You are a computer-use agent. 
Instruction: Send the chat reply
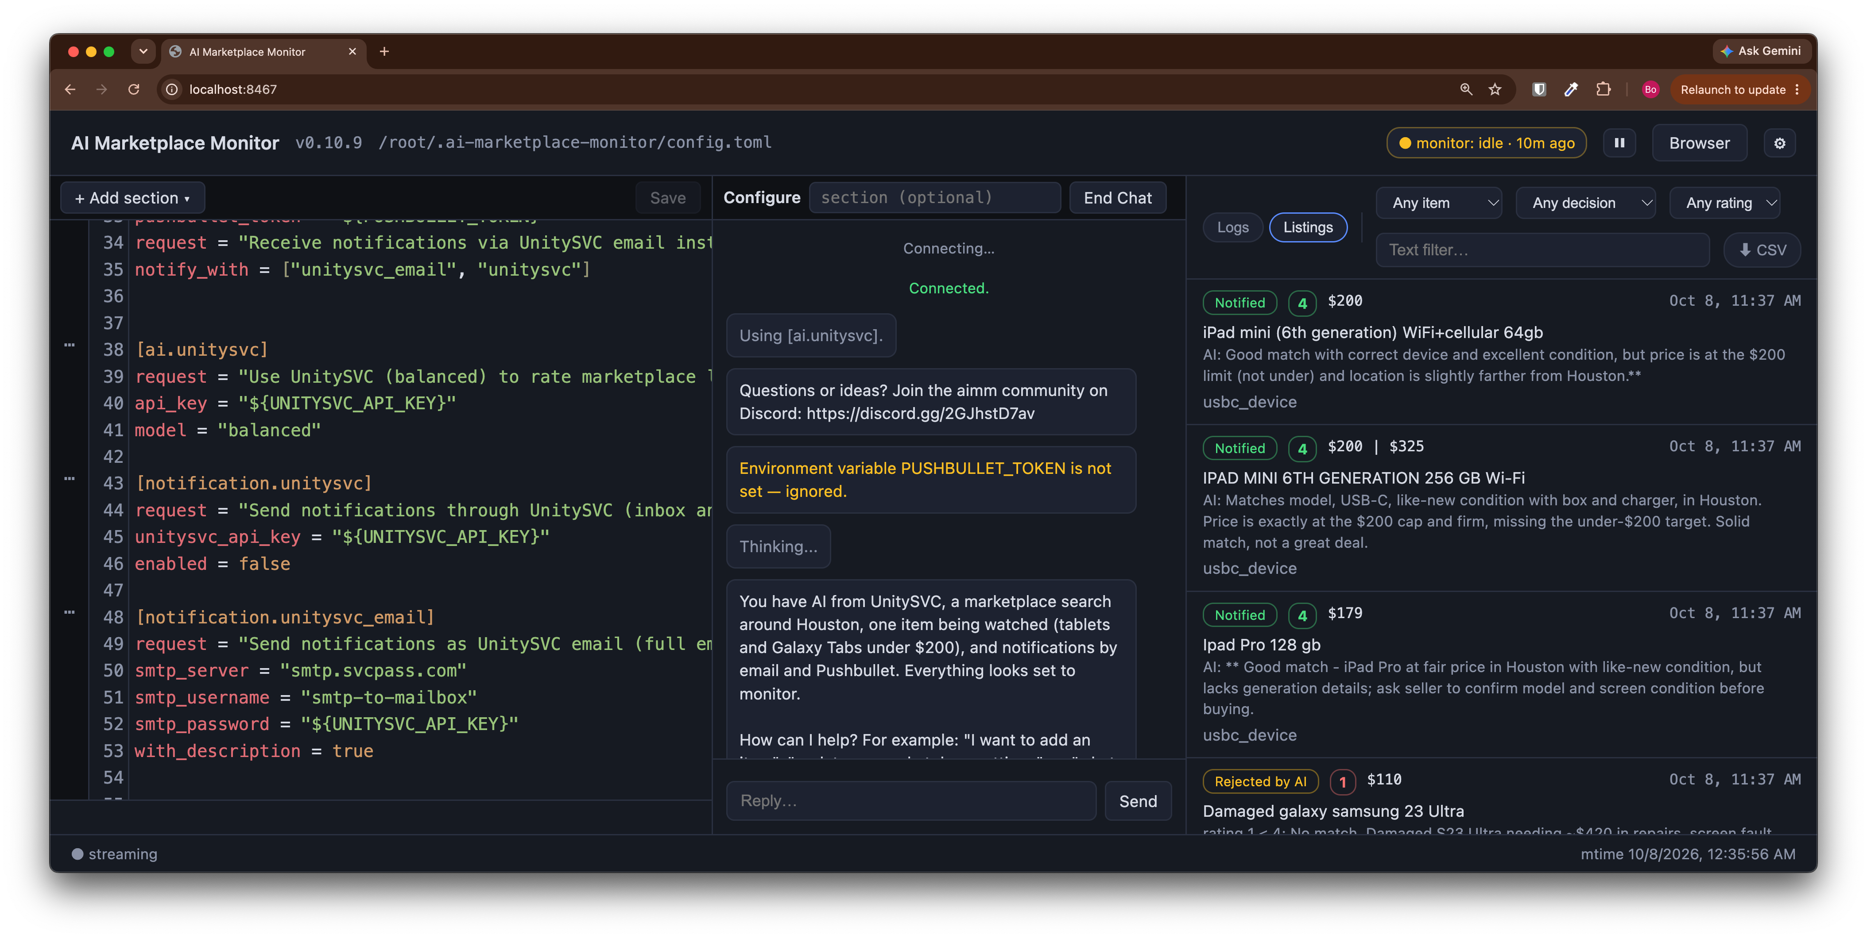tap(1138, 801)
